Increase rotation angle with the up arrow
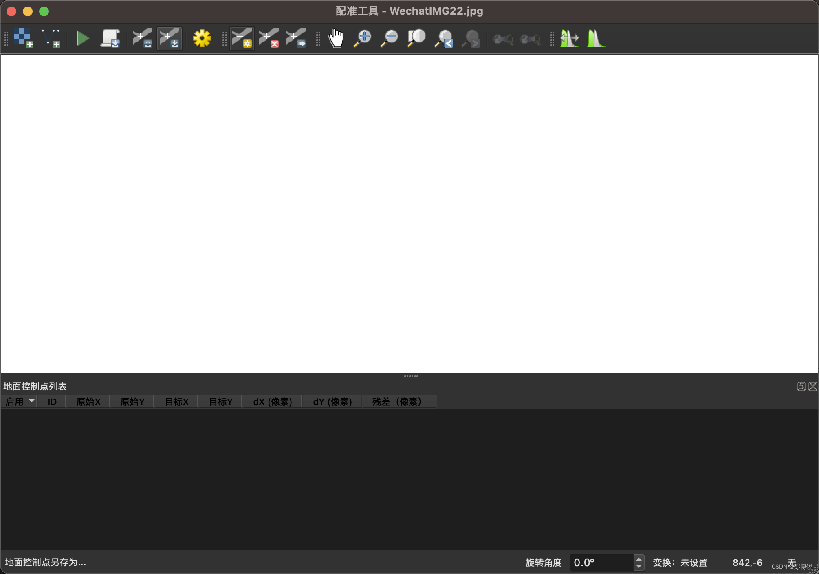Screen dimensions: 819x574 pyautogui.click(x=639, y=559)
